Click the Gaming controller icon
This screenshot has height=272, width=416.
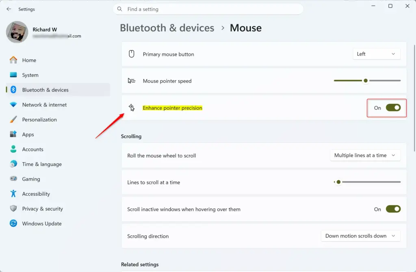pyautogui.click(x=13, y=178)
